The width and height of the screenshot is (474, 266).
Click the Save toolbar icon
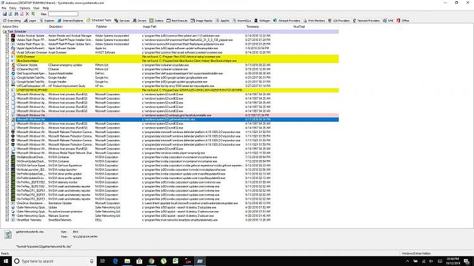point(4,14)
